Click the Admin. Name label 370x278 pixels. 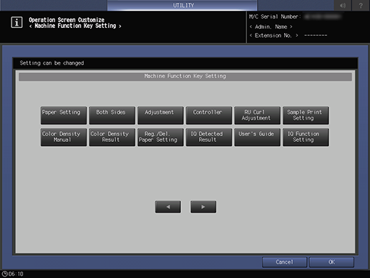271,27
